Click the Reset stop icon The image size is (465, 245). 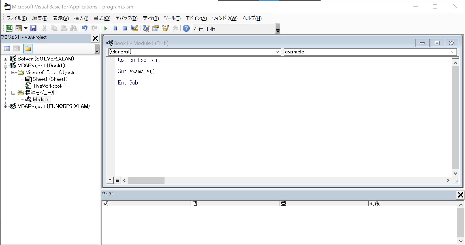pyautogui.click(x=125, y=28)
